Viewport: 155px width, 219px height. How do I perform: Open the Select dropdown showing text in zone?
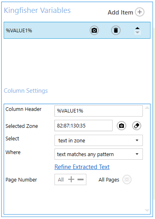click(x=98, y=140)
